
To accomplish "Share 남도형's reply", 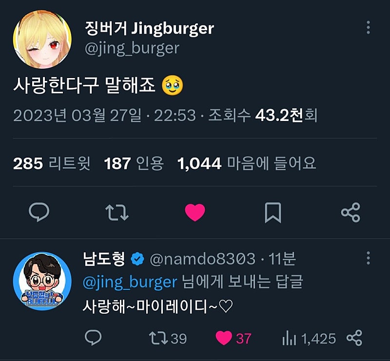I will point(354,338).
